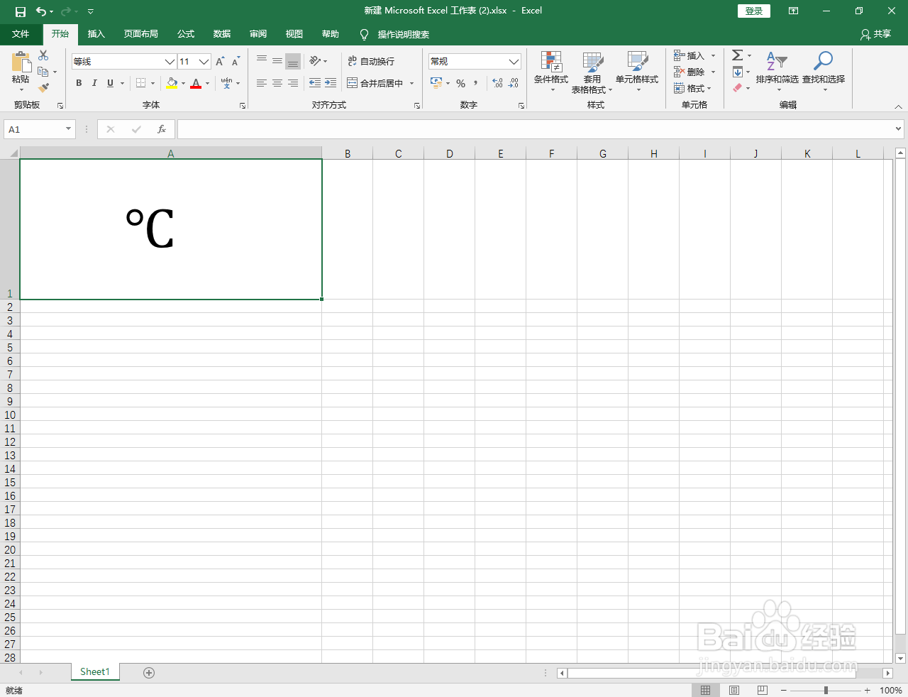This screenshot has width=908, height=697.
Task: Click the Save icon in quick access toolbar
Action: coord(21,11)
